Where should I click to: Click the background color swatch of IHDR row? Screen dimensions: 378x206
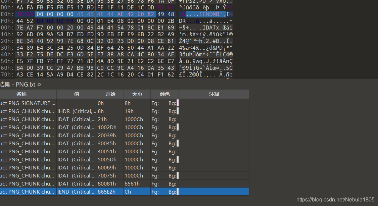178,111
